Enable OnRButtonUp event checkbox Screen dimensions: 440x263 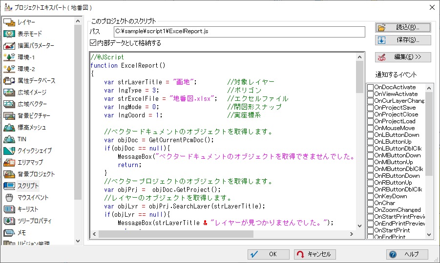370,183
